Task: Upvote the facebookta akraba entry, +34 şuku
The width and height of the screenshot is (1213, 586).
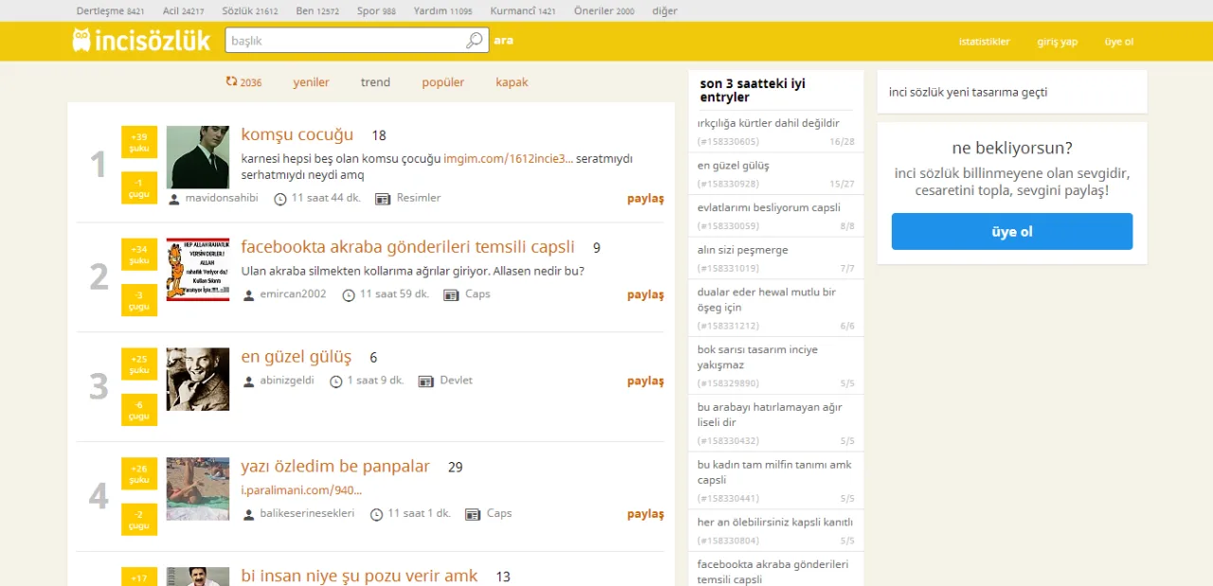Action: pos(139,255)
